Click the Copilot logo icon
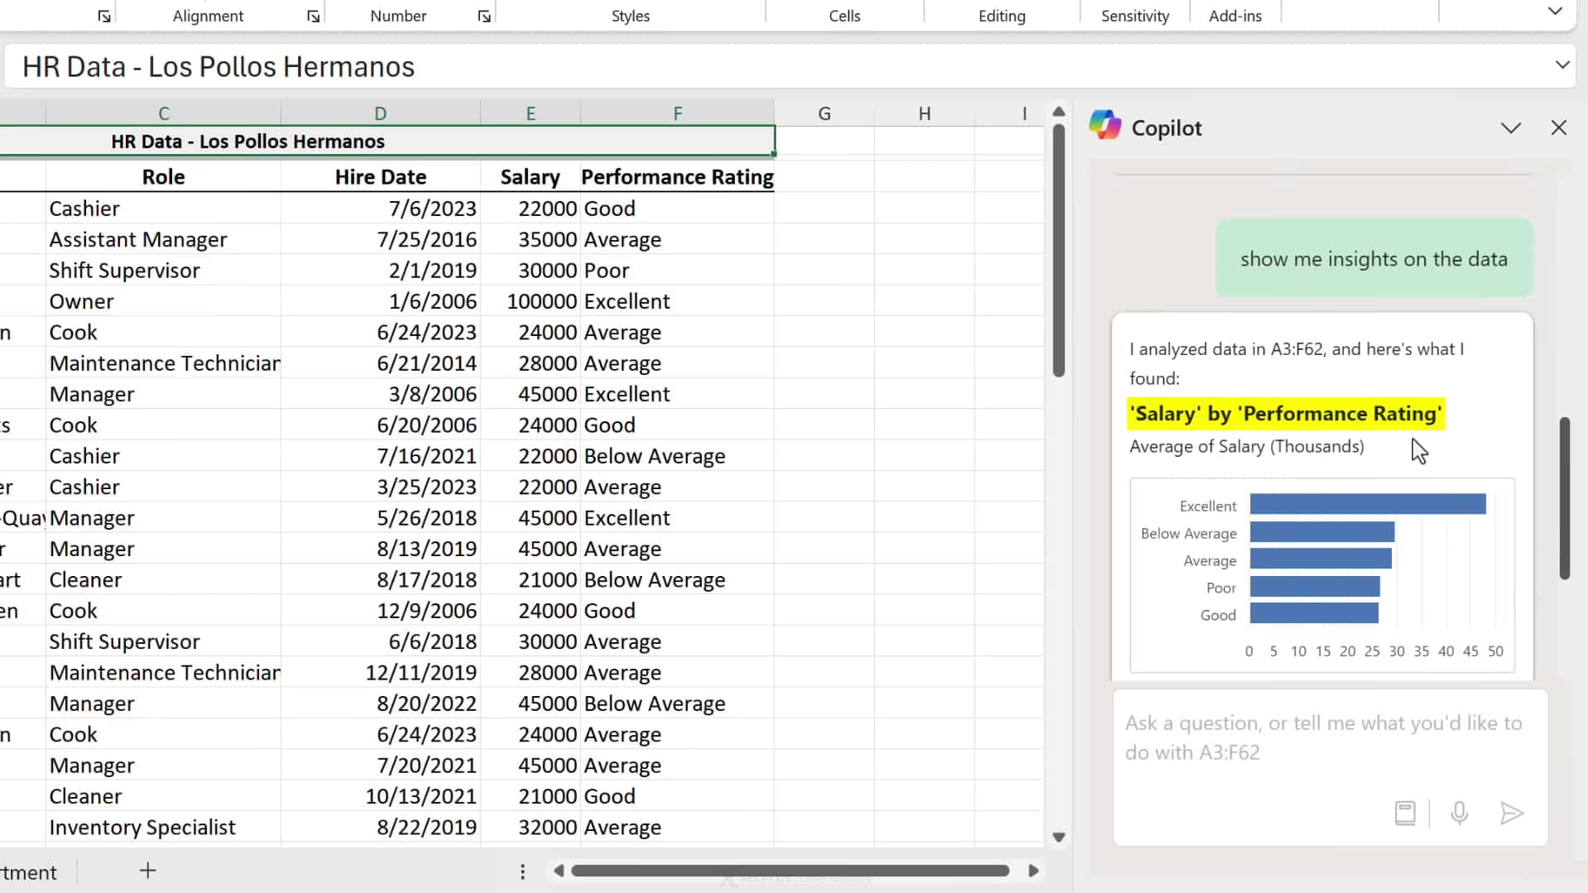The width and height of the screenshot is (1588, 893). tap(1105, 126)
